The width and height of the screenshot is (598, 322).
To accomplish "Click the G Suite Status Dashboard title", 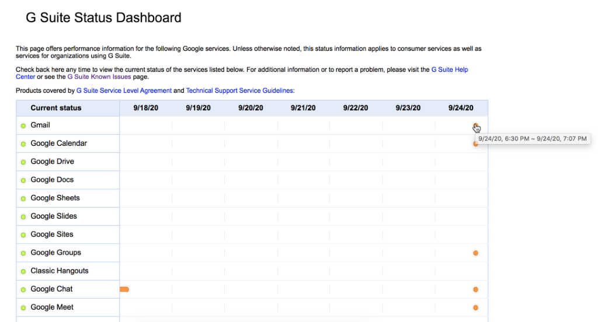I will (x=104, y=17).
